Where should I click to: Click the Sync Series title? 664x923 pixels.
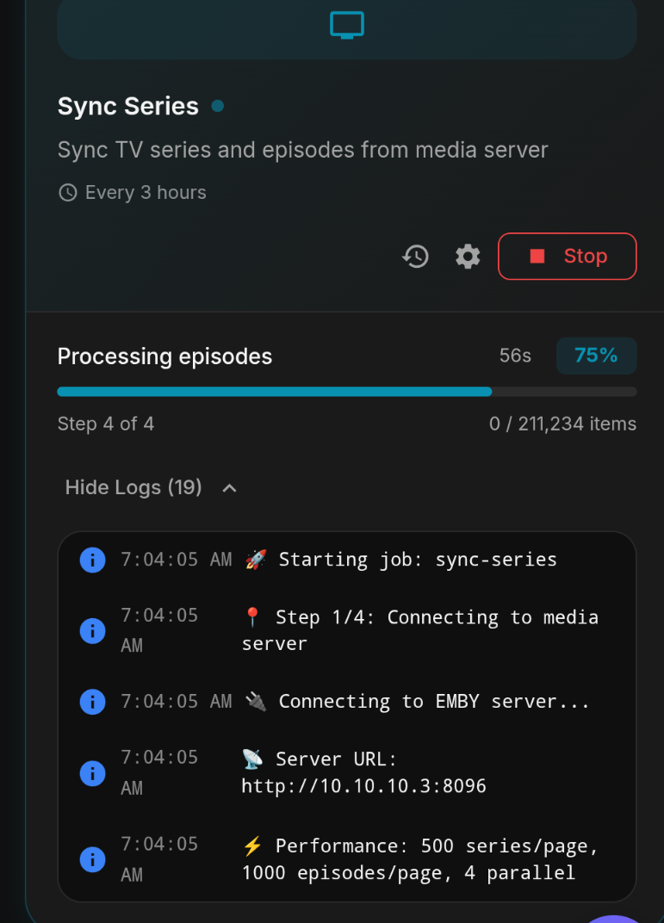(x=127, y=106)
